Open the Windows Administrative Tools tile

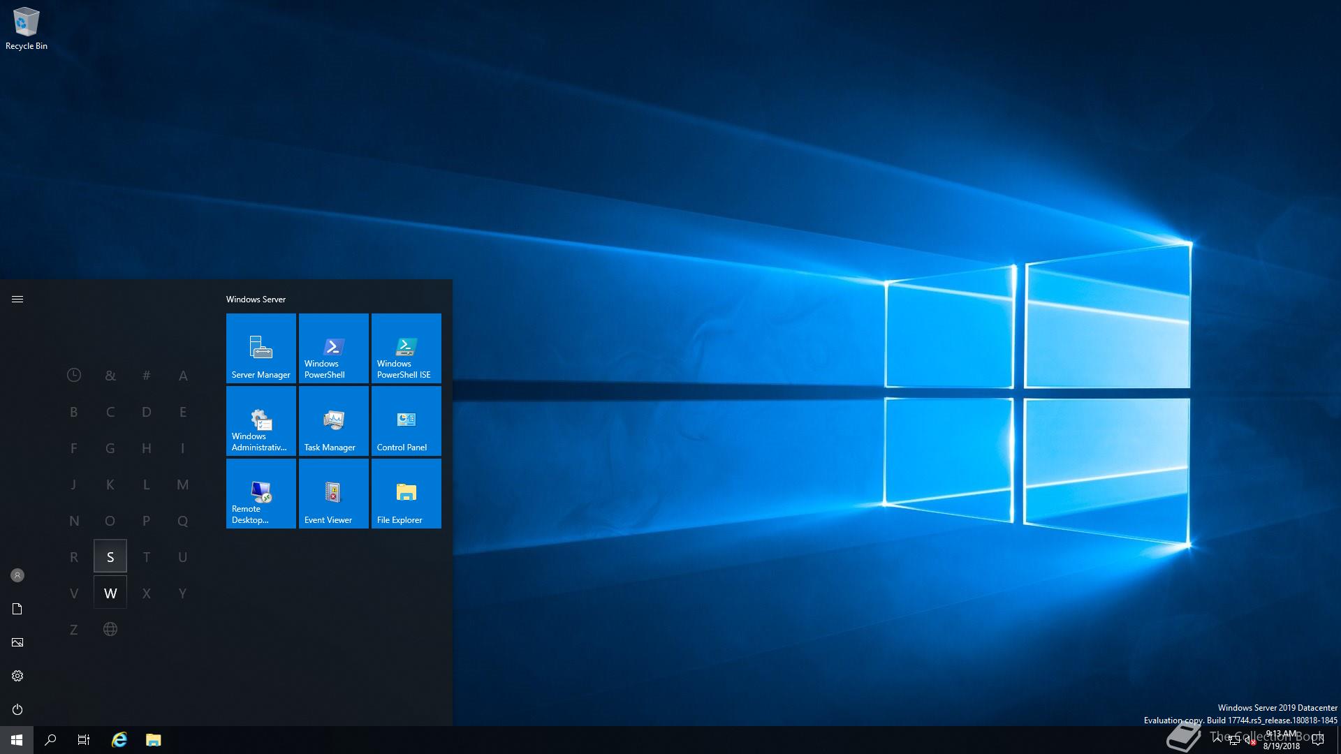click(x=261, y=420)
